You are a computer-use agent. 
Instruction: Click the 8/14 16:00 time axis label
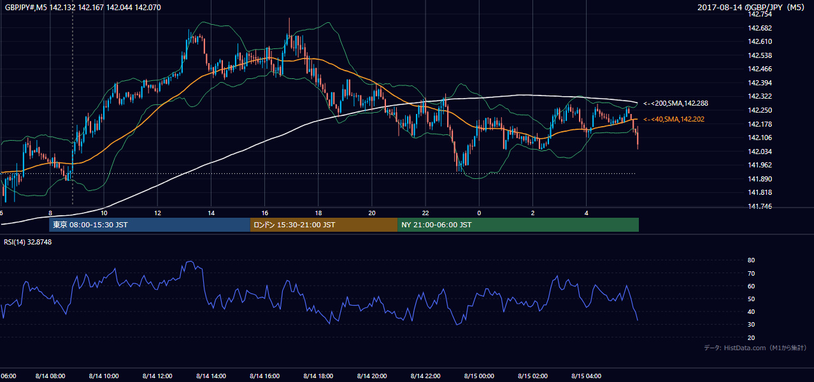[264, 376]
